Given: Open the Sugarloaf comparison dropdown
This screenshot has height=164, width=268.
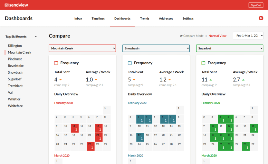Looking at the screenshot, I should (230, 48).
